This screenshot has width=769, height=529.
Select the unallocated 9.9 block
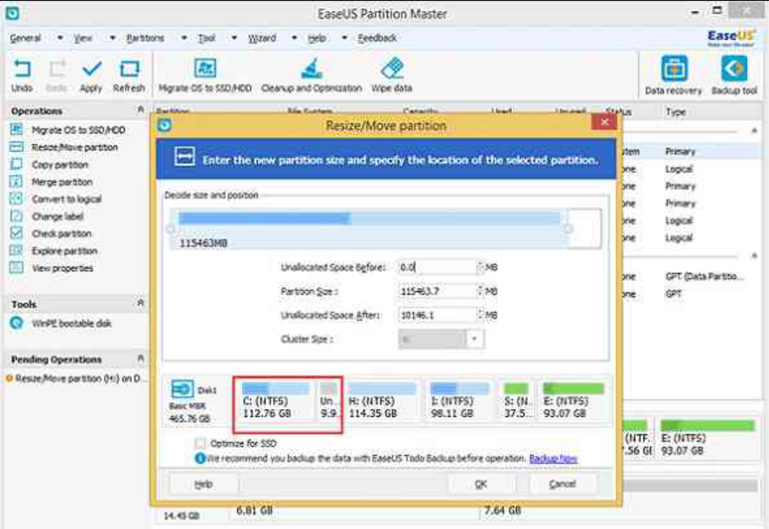tap(329, 402)
